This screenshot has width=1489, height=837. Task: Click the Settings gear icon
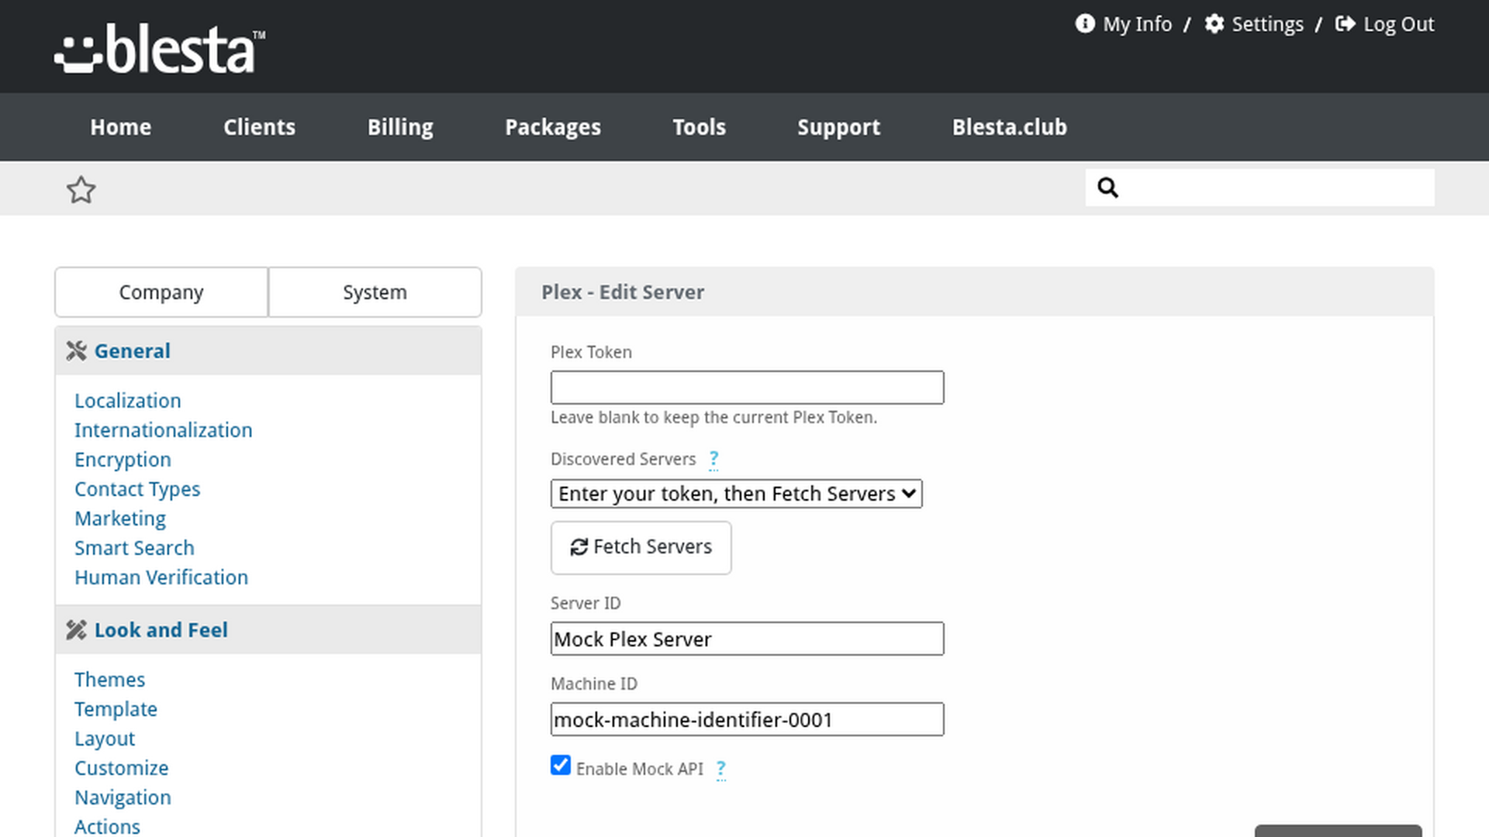tap(1214, 24)
